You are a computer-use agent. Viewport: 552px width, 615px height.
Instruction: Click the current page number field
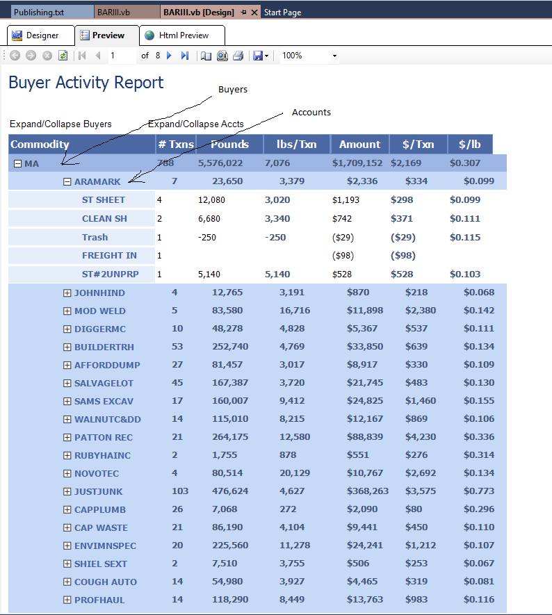(x=122, y=56)
